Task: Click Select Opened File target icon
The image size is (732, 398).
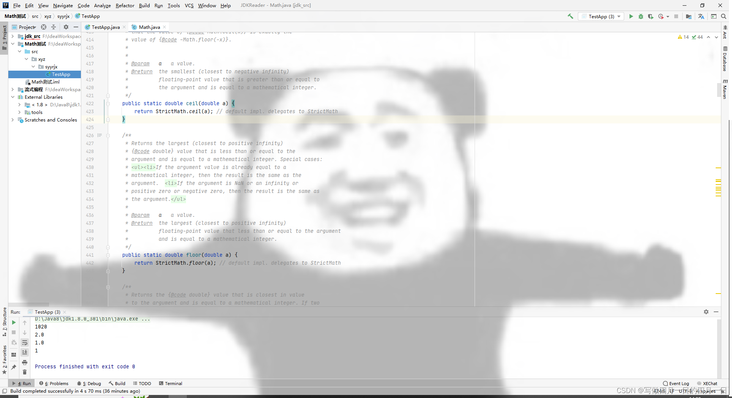Action: pyautogui.click(x=44, y=27)
